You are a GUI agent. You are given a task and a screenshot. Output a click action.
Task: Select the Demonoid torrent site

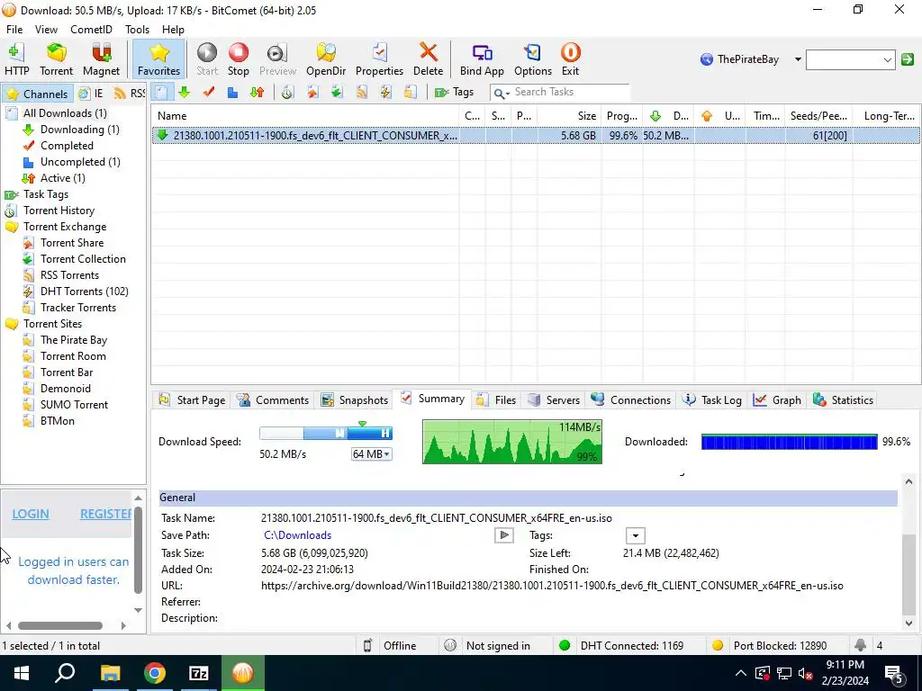click(x=65, y=389)
